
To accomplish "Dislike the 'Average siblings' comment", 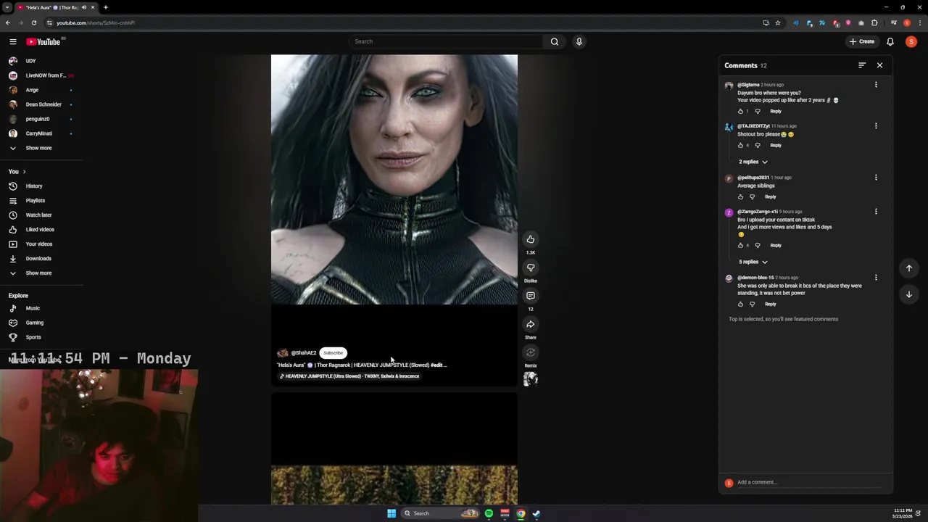I will (752, 196).
